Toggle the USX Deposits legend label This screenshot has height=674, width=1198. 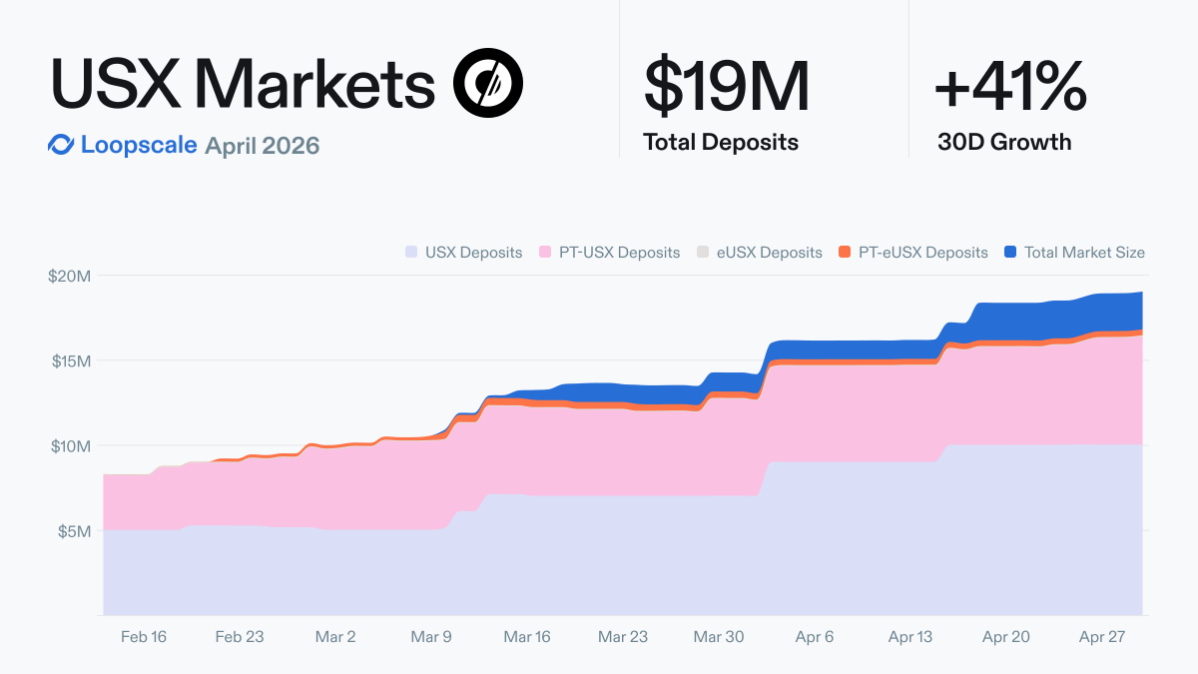click(x=473, y=253)
